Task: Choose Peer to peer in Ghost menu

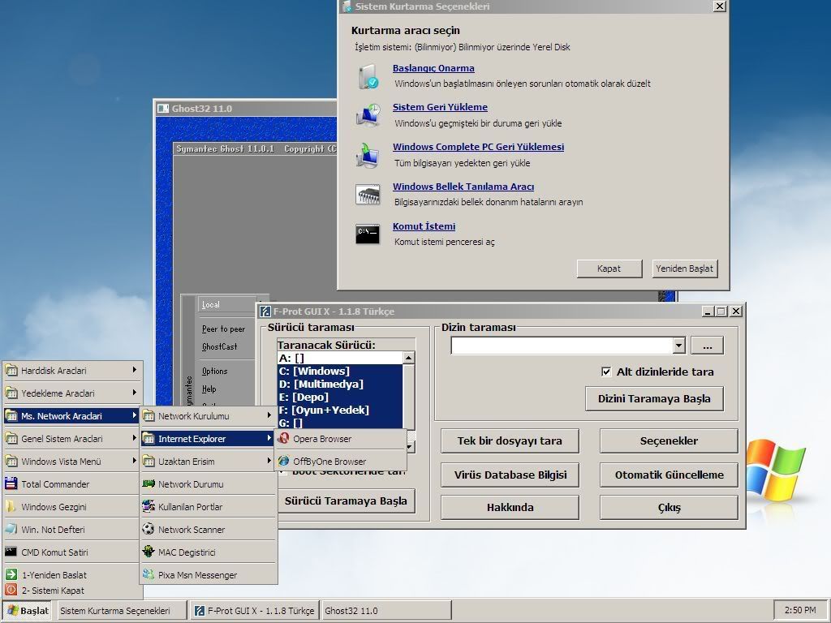Action: point(223,329)
